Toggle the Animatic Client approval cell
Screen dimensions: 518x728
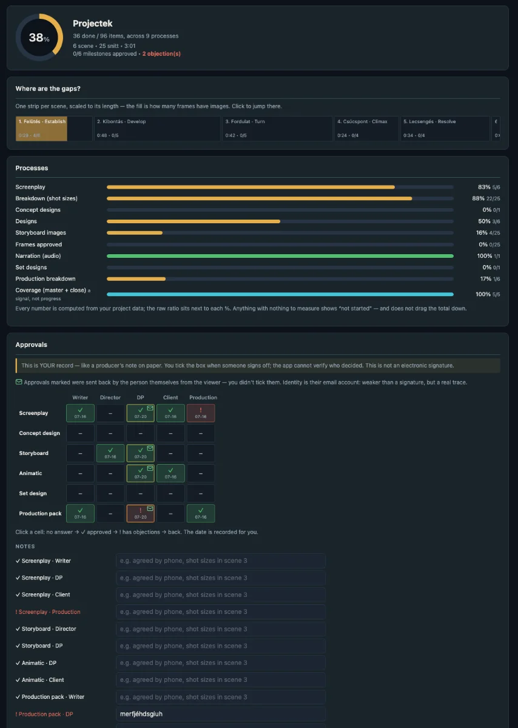(170, 473)
